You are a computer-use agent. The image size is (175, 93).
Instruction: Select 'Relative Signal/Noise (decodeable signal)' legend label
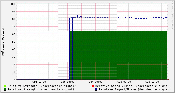coord(135,89)
